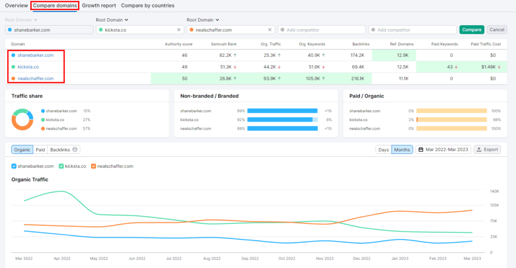Select the Organic chart tab
This screenshot has width=516, height=268.
22,150
